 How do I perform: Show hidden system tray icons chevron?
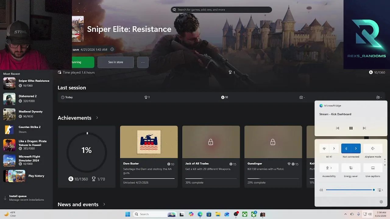coord(345,214)
